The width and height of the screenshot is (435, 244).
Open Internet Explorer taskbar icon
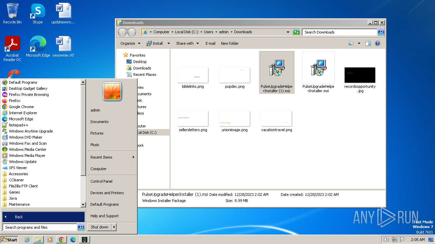(27, 240)
